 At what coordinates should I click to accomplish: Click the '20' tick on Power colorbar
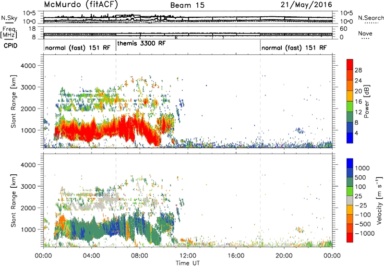[x=358, y=91]
